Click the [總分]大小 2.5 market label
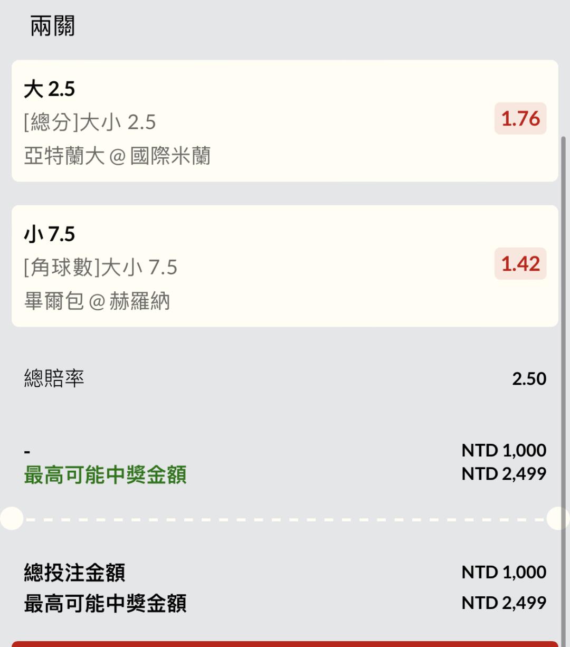 coord(90,122)
